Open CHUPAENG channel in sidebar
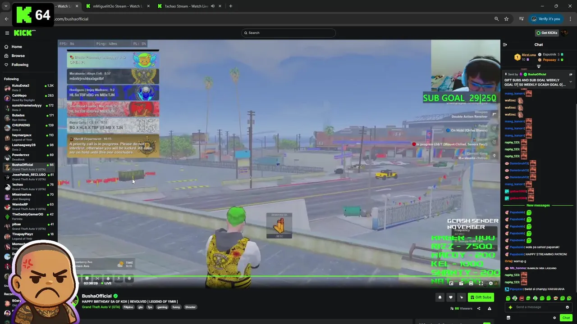 point(29,127)
